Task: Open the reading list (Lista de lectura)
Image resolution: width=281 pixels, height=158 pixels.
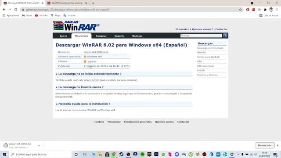Action: pyautogui.click(x=269, y=16)
